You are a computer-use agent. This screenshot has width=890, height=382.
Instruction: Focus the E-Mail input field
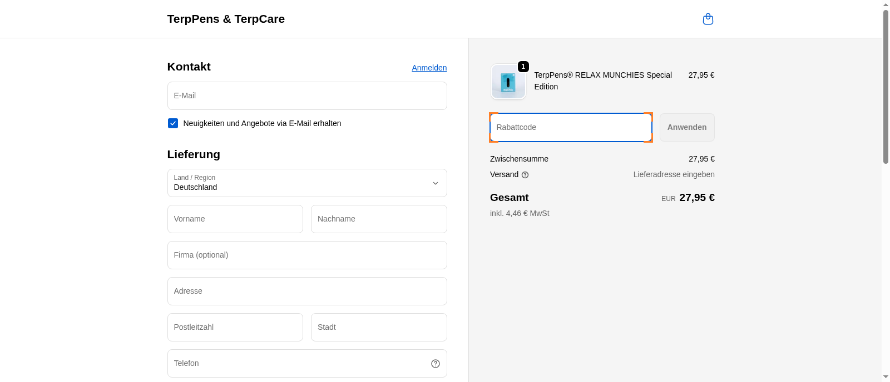[x=306, y=96]
